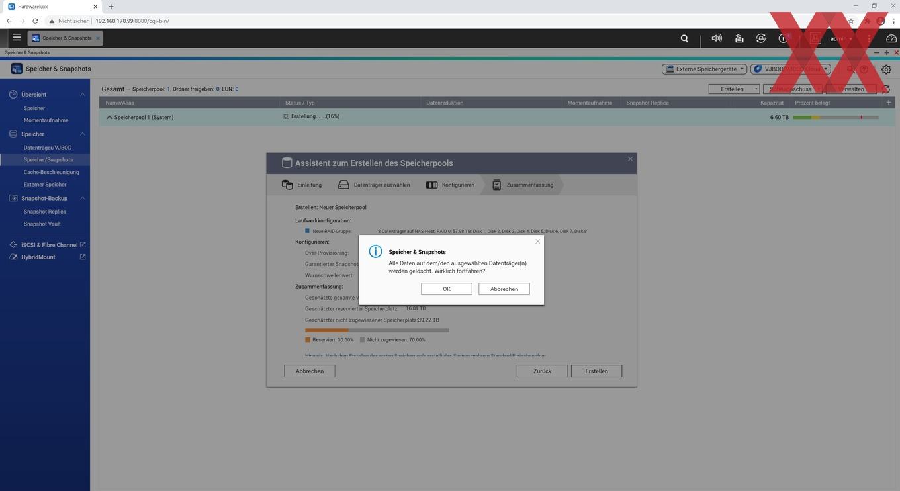This screenshot has width=900, height=491.
Task: Close the confirmation dialog with its X
Action: (537, 241)
